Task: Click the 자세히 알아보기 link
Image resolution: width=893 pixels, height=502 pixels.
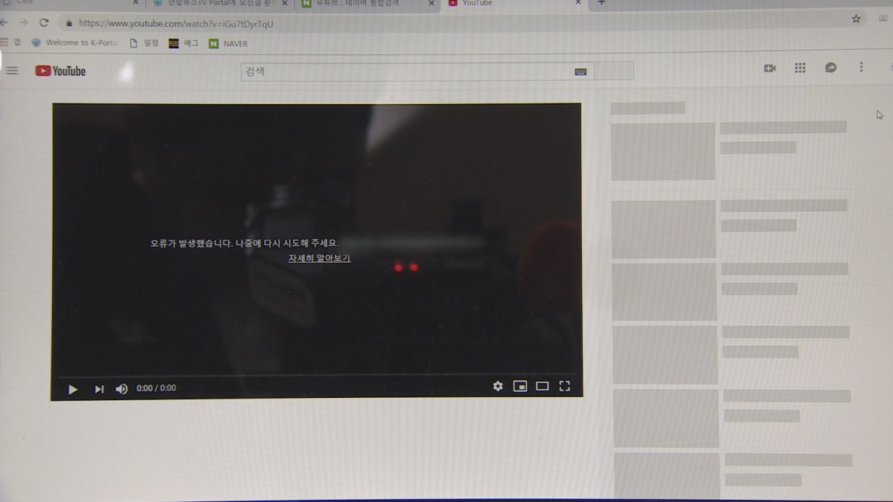Action: pos(319,258)
